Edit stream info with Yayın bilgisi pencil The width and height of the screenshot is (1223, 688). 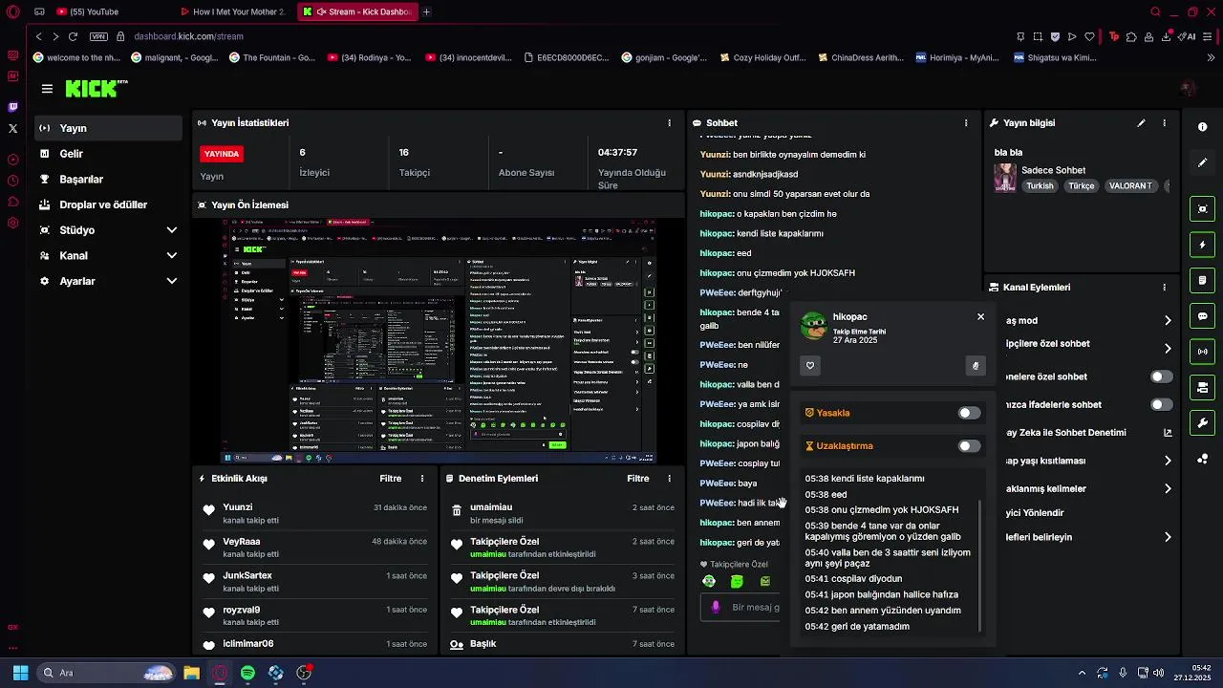(1141, 123)
